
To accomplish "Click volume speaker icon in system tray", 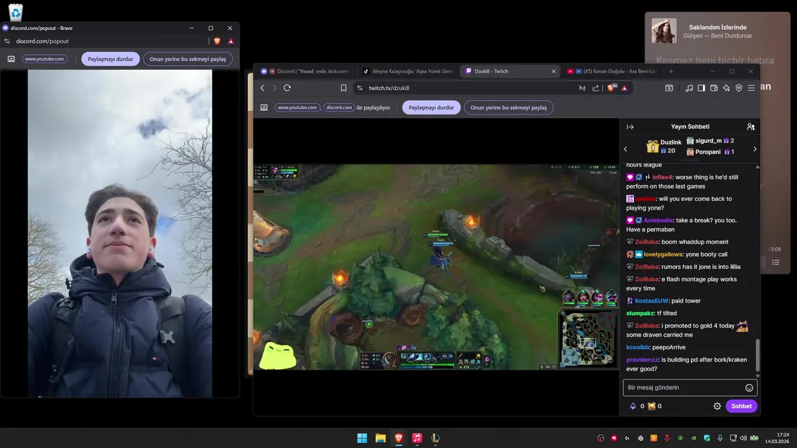I will pyautogui.click(x=743, y=438).
